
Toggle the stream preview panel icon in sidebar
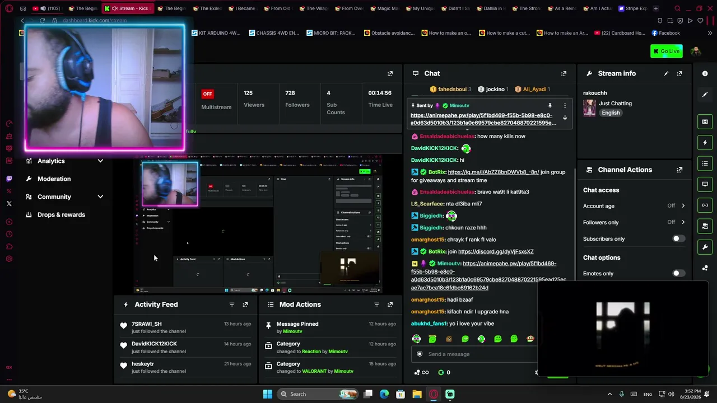pyautogui.click(x=705, y=121)
